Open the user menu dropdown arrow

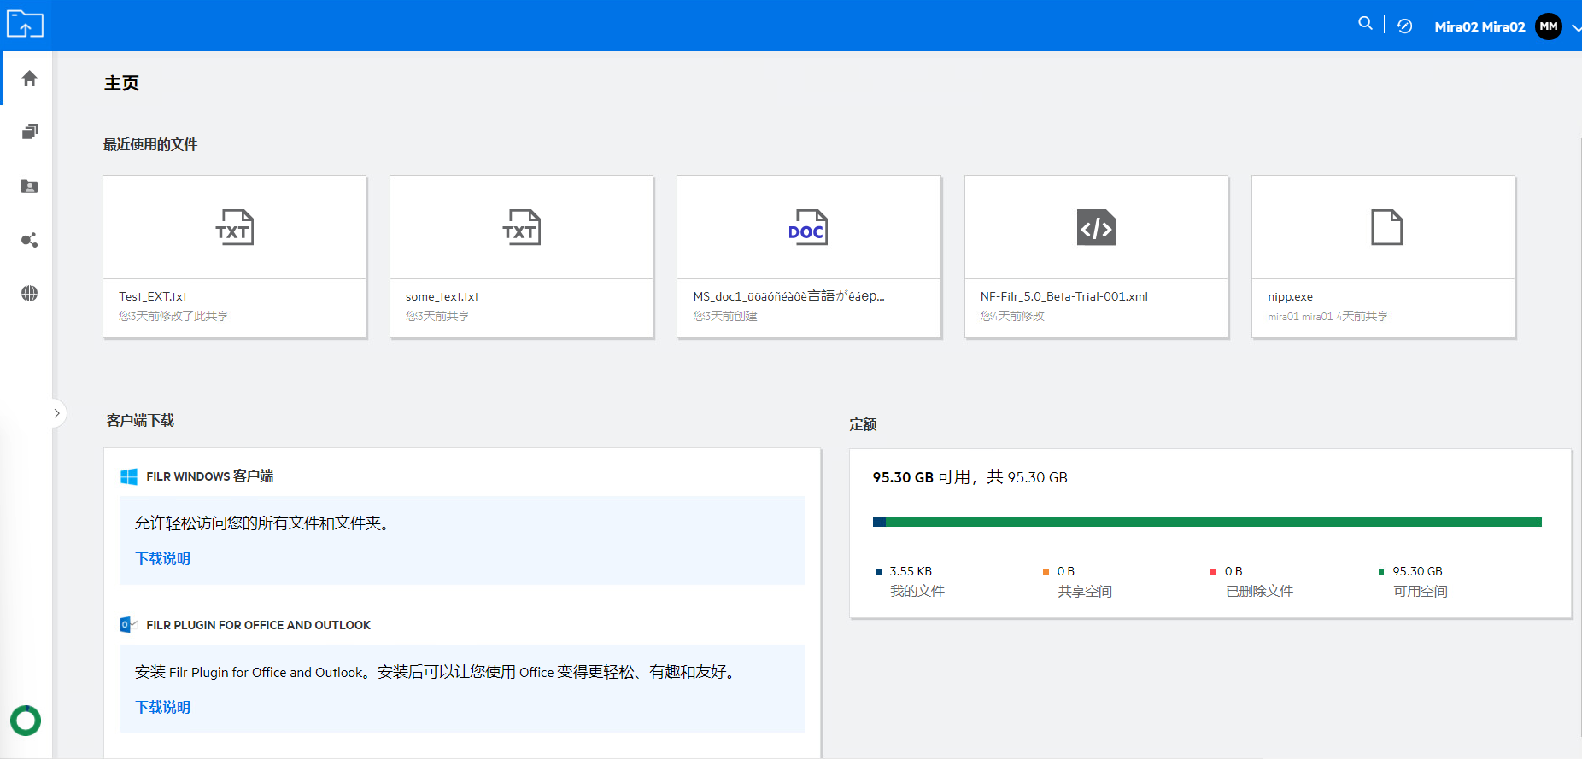1574,27
